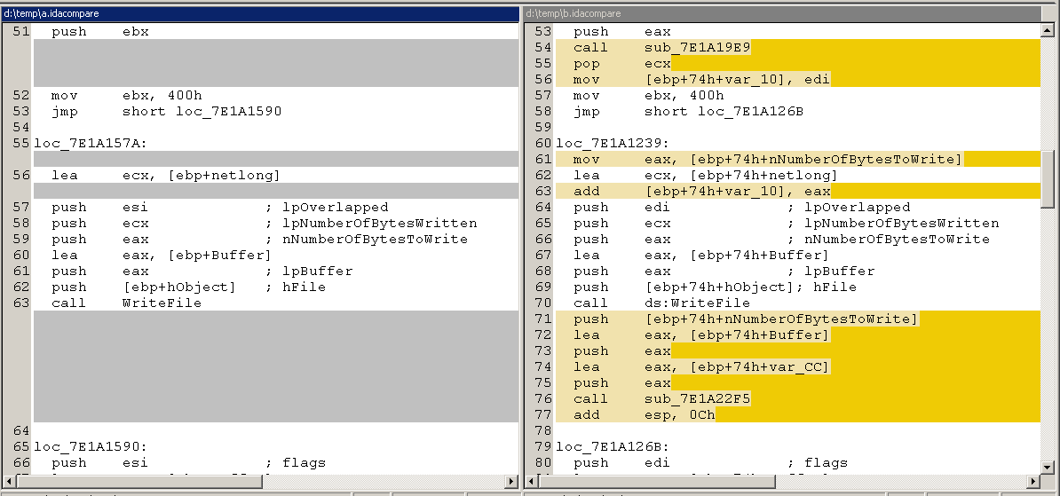This screenshot has width=1060, height=496.
Task: Click highlighted 'lea eax, [ebp+74h+Buffer]' line 72
Action: pos(701,335)
